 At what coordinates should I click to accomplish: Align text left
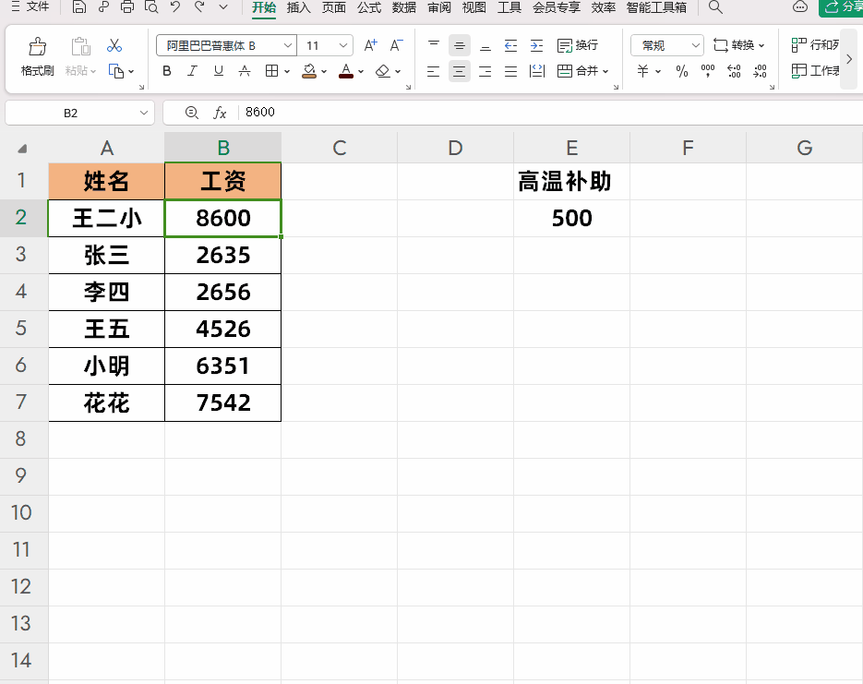434,71
